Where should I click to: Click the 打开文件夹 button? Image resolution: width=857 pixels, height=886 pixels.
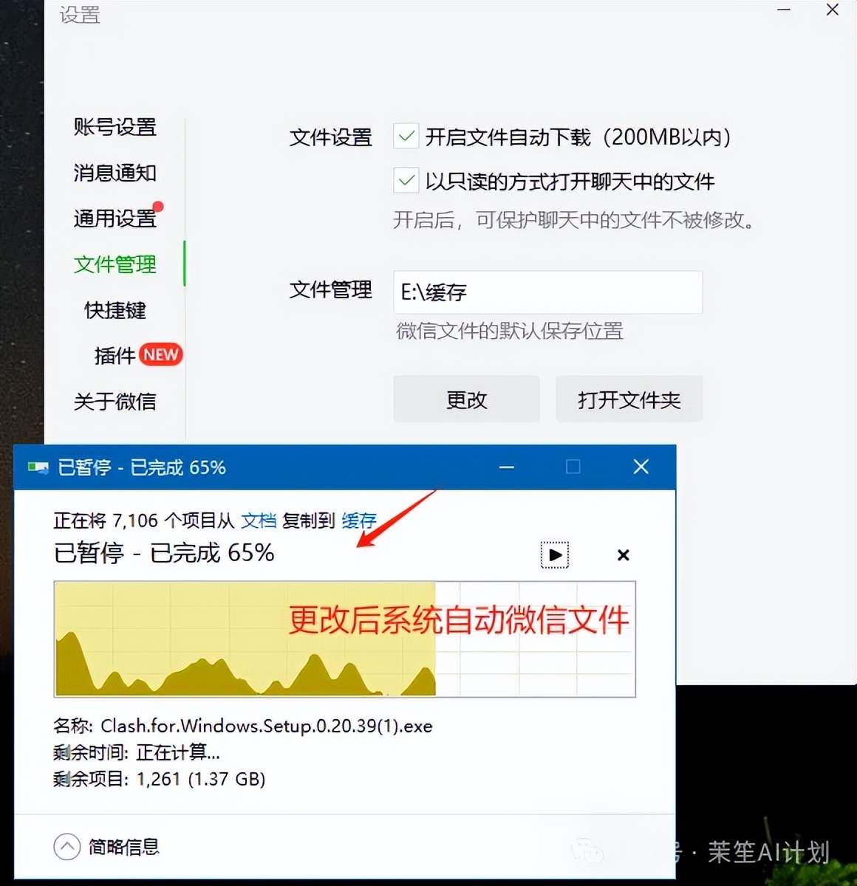point(629,399)
